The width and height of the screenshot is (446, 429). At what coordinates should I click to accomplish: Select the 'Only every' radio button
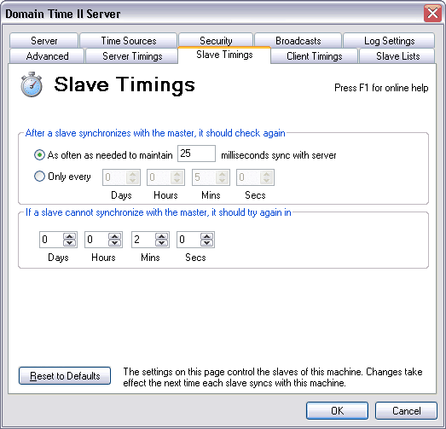tap(39, 177)
